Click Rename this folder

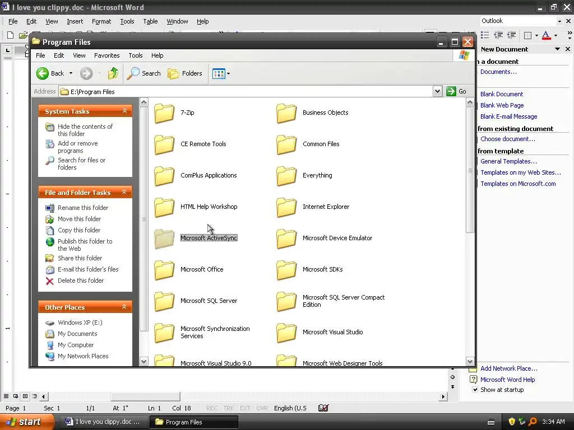[x=77, y=208]
